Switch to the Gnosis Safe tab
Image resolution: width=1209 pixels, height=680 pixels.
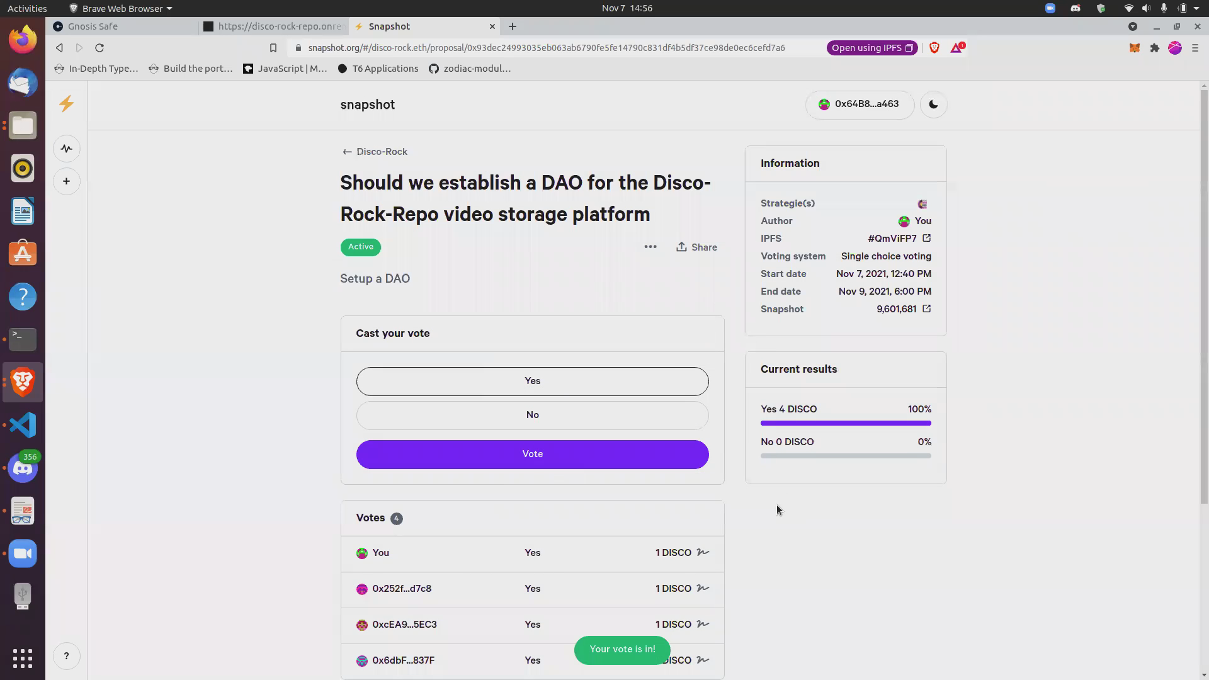(122, 26)
